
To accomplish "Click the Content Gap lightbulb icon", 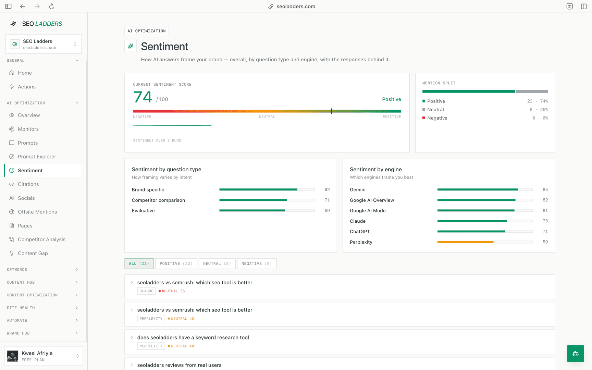I will (x=12, y=253).
